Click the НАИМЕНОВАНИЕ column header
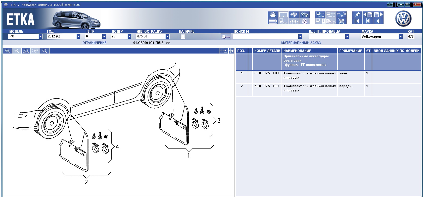Screen dimensions: 423x197 (x=297, y=51)
